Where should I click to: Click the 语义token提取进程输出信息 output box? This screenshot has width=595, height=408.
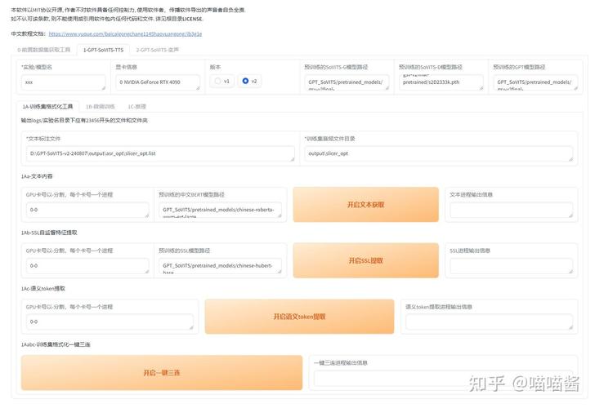489,322
